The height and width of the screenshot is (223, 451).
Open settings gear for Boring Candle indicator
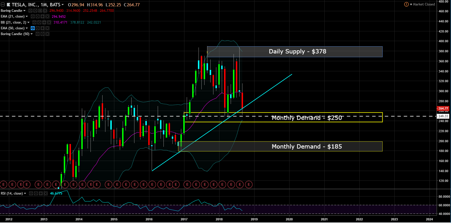coord(35,11)
